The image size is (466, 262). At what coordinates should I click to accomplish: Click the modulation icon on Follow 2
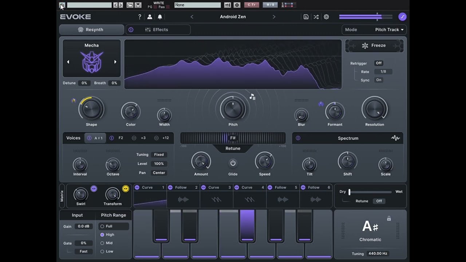pos(170,187)
